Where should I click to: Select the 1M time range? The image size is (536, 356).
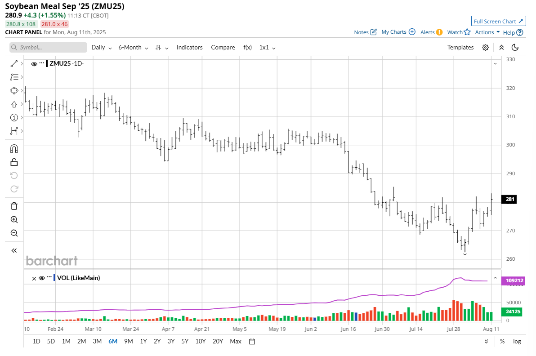66,341
